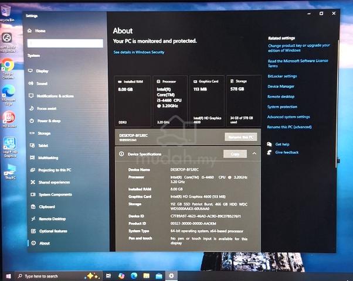353x281 pixels.
Task: Open Advanced system settings link
Action: pos(288,117)
